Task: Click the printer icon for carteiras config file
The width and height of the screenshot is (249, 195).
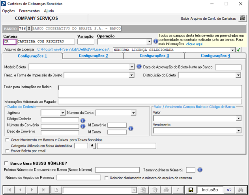Action: click(x=243, y=18)
